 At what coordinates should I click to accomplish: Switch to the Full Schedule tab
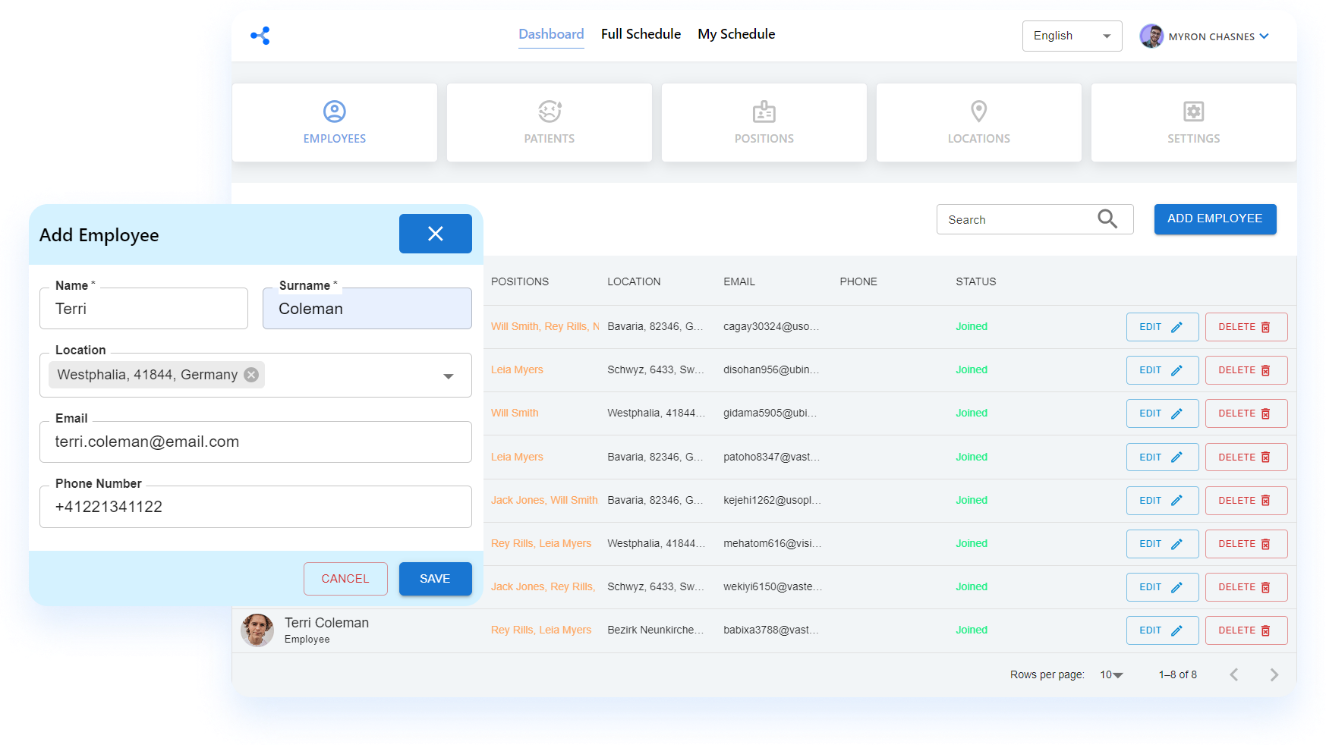[641, 34]
